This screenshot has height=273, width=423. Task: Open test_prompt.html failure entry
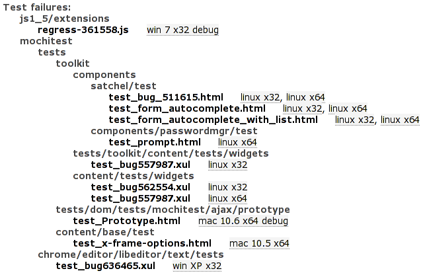click(x=155, y=142)
